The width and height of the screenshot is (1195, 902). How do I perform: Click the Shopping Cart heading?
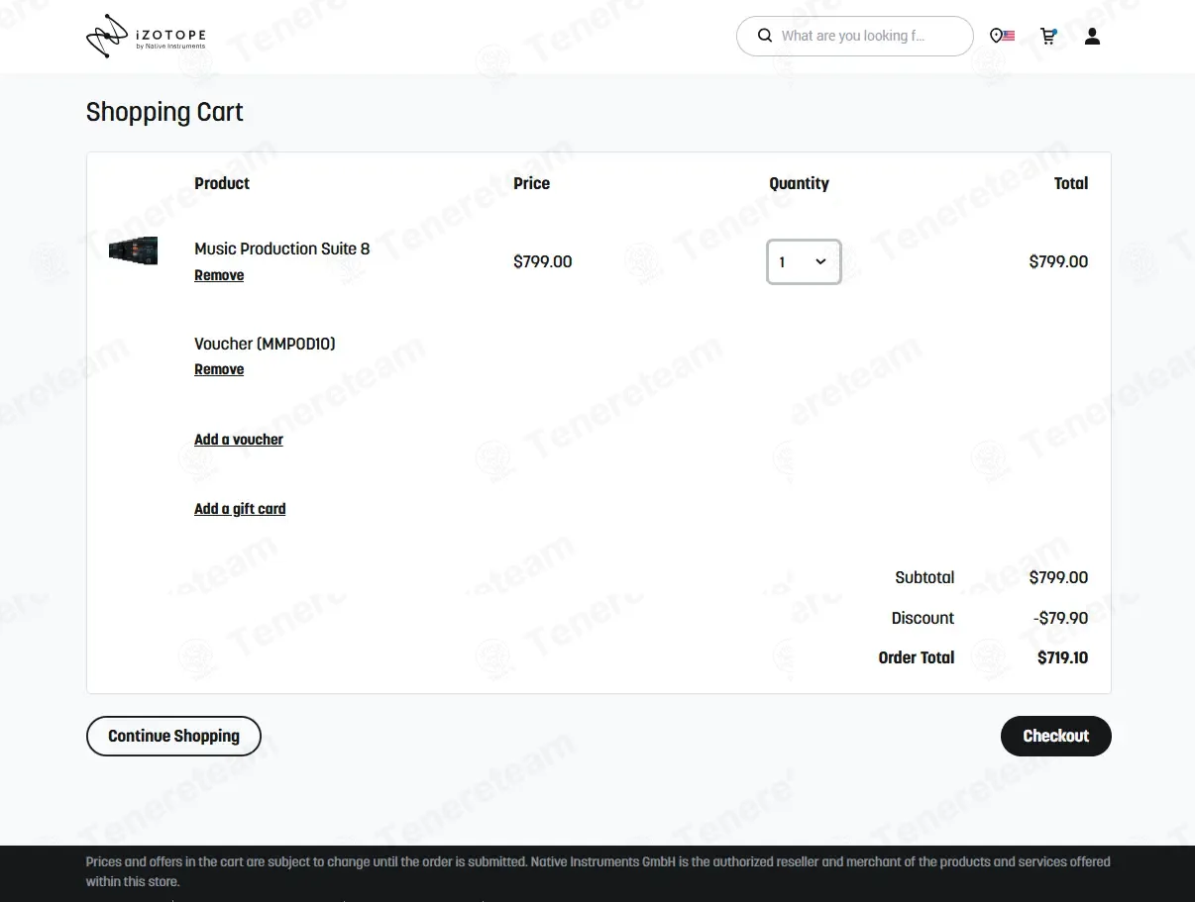[164, 112]
